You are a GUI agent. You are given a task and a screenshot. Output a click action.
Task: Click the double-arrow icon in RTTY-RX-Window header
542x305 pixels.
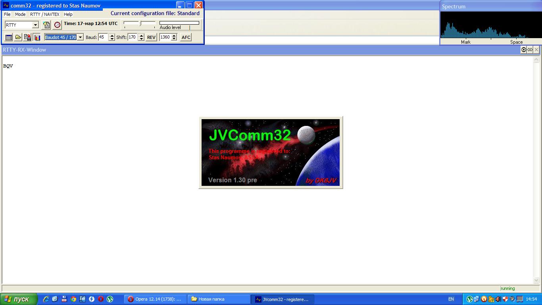tap(530, 50)
